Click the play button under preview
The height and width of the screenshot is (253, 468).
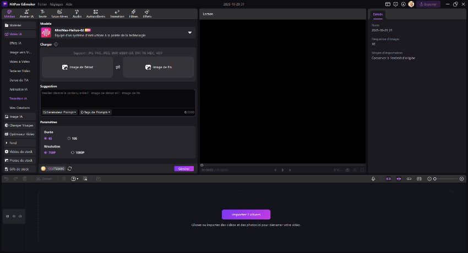click(282, 170)
